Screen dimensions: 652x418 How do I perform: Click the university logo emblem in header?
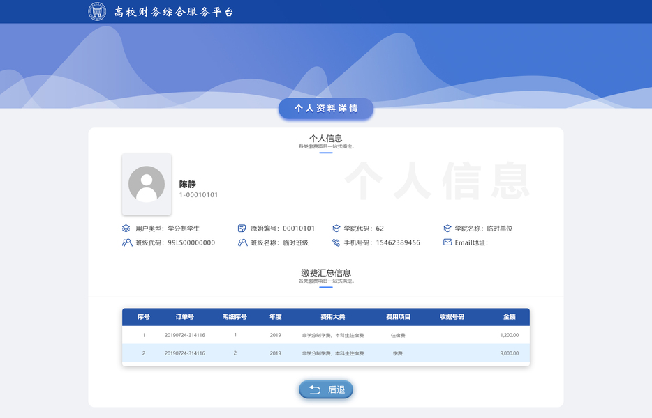point(97,11)
